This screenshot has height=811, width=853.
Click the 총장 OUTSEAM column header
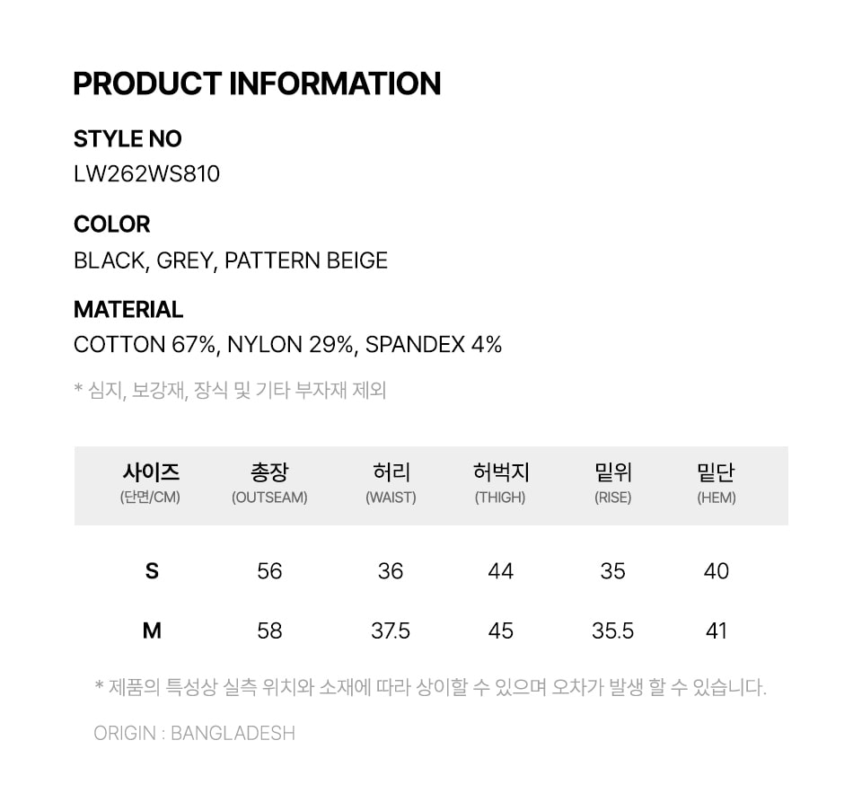[269, 482]
